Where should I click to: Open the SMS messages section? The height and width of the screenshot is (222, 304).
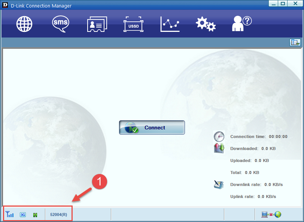point(61,24)
